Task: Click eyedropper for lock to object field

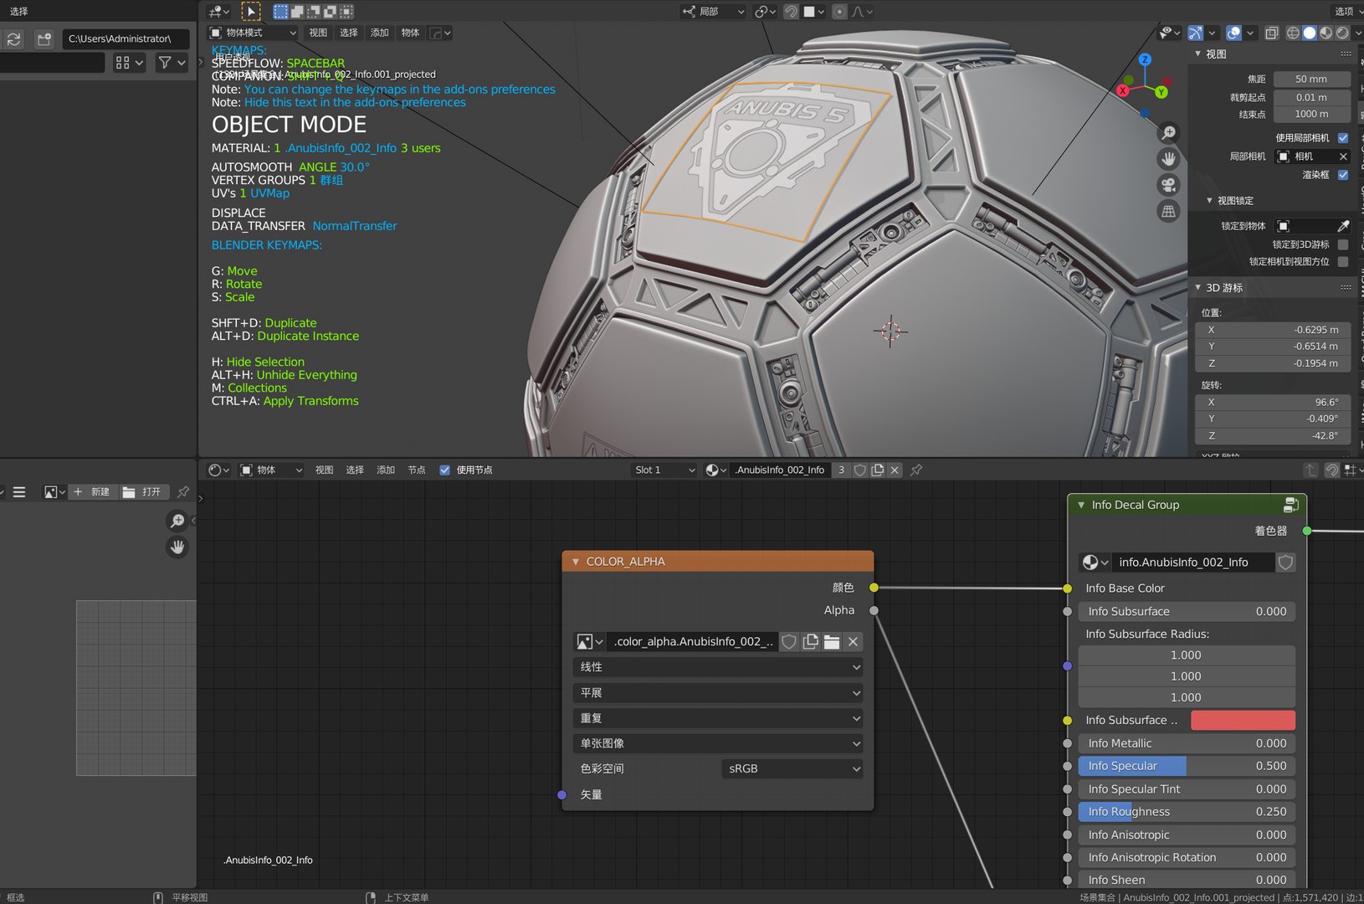Action: [x=1343, y=226]
